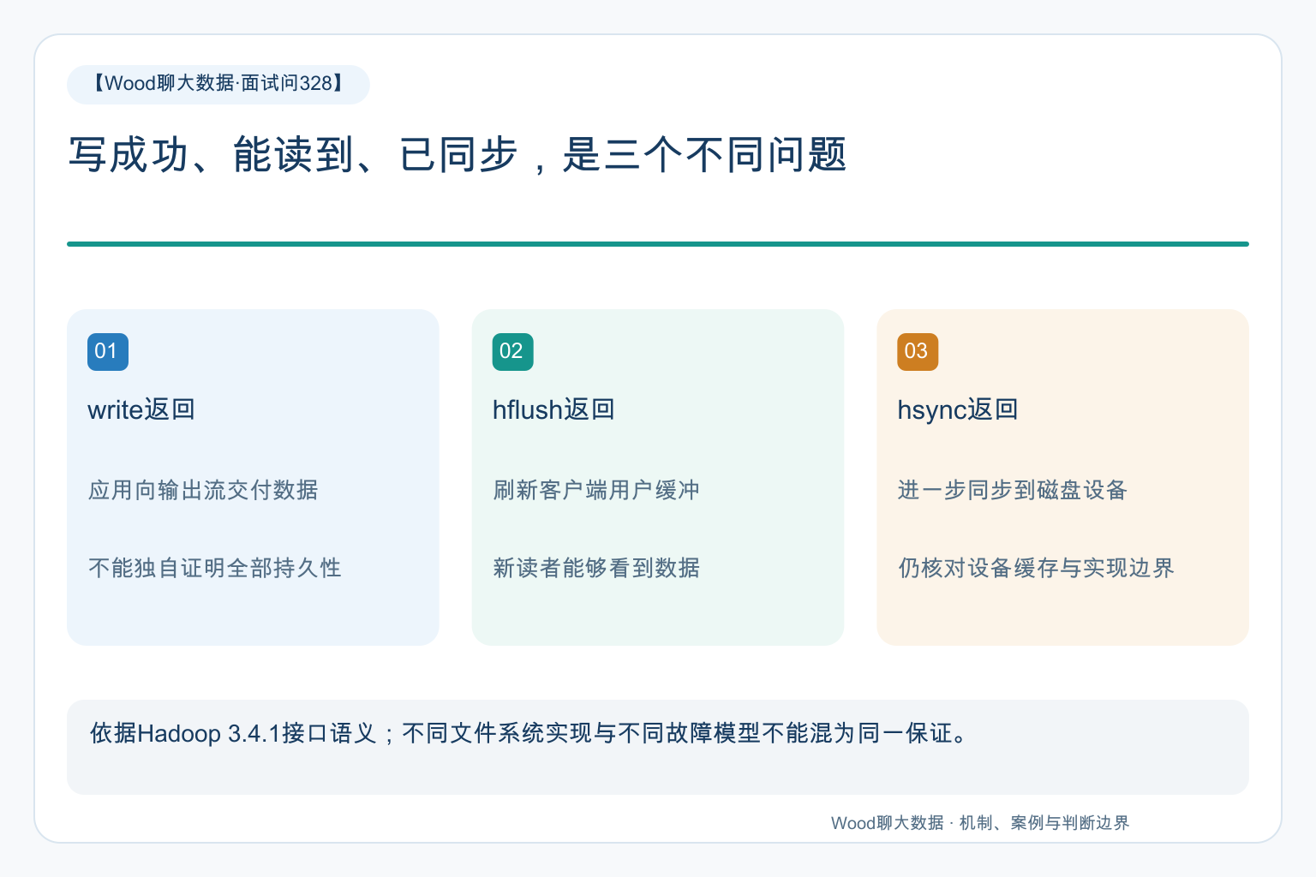Click the line 新读者能够看到数据
Screen dimensions: 1316x877
(x=596, y=568)
